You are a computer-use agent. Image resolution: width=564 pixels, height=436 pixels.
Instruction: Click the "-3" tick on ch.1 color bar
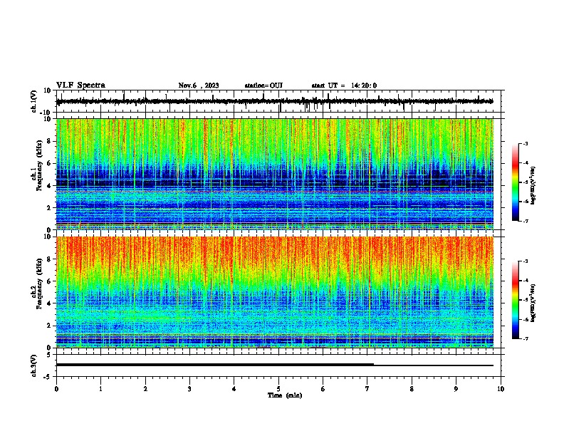click(x=525, y=143)
